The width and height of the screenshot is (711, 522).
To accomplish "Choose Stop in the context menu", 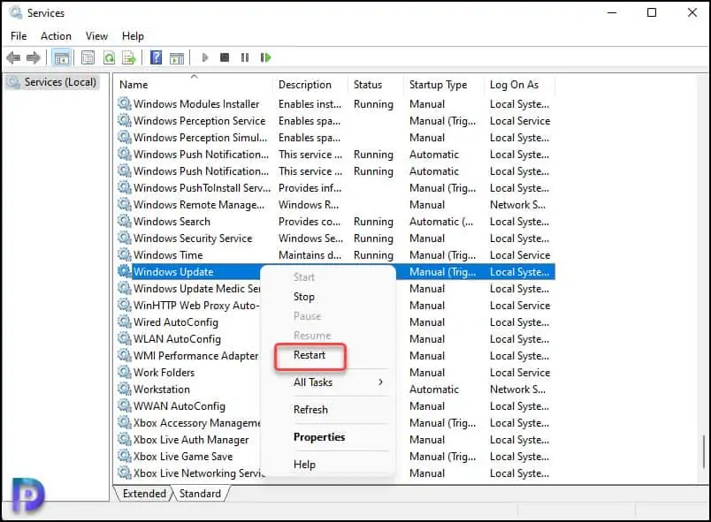I will [304, 297].
